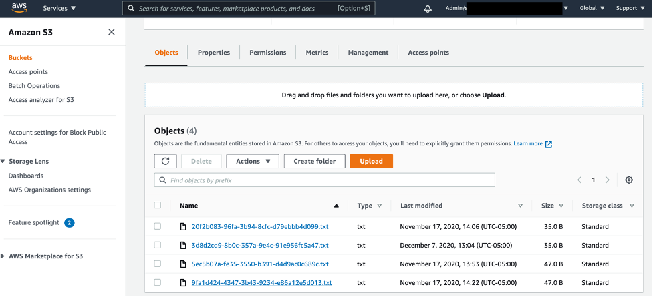The height and width of the screenshot is (297, 653).
Task: Expand AWS Marketplace for S3 section
Action: pyautogui.click(x=3, y=256)
